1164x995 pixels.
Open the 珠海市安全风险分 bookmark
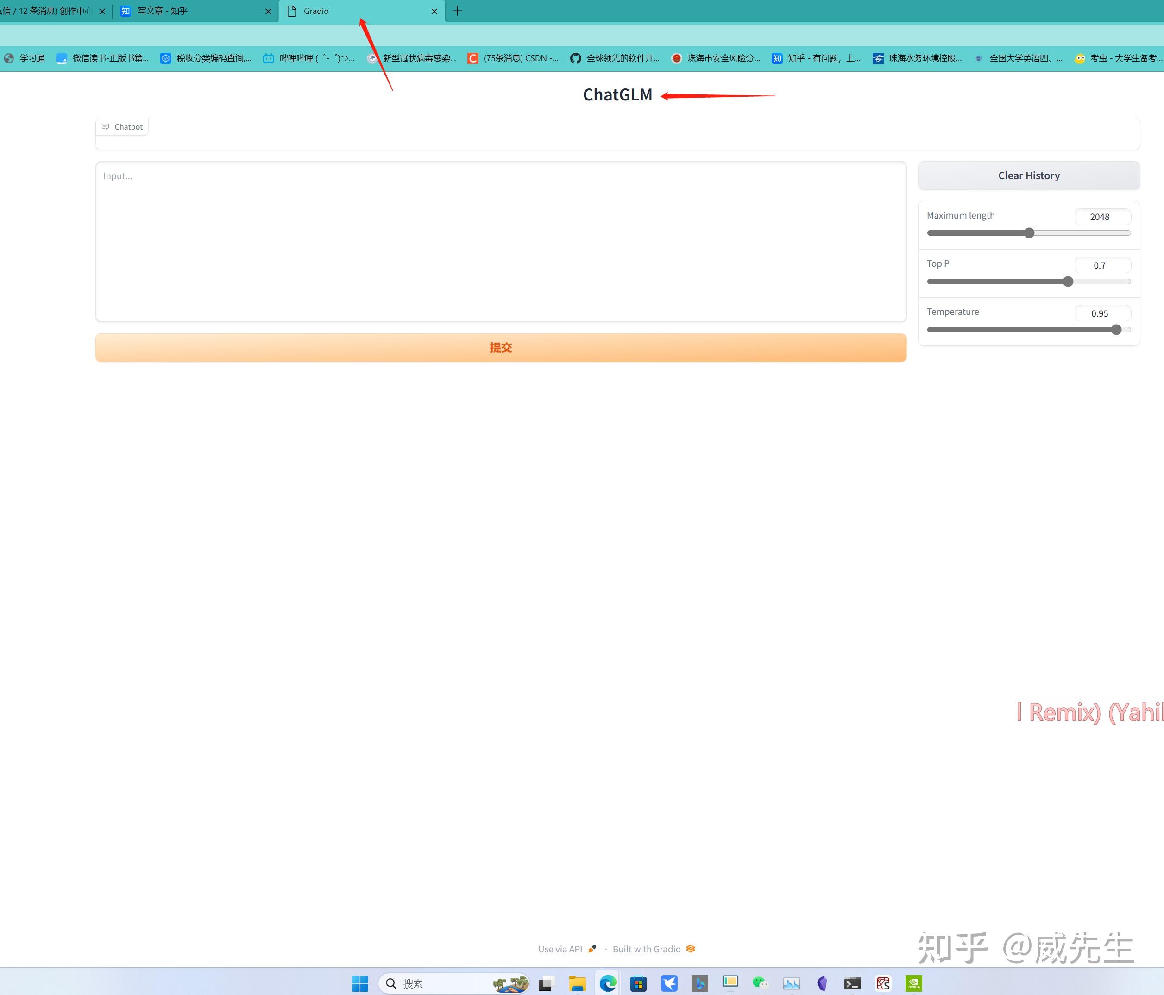(x=716, y=58)
